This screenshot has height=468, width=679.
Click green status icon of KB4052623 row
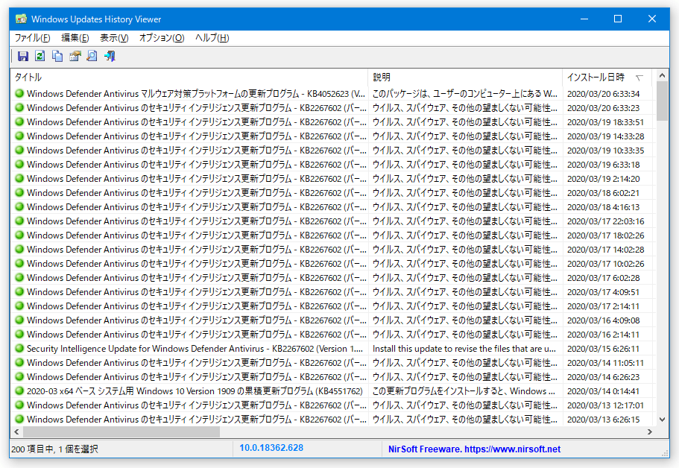point(19,93)
